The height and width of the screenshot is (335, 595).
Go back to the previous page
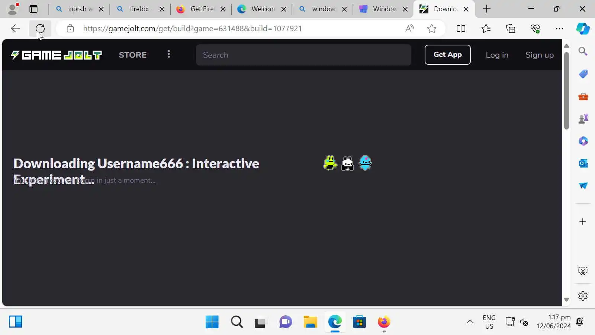click(16, 28)
